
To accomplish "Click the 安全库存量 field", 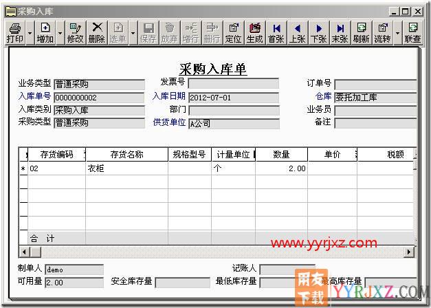I will pyautogui.click(x=183, y=283).
